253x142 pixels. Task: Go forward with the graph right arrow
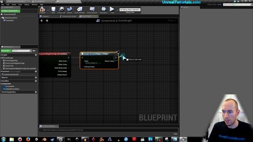(47, 21)
